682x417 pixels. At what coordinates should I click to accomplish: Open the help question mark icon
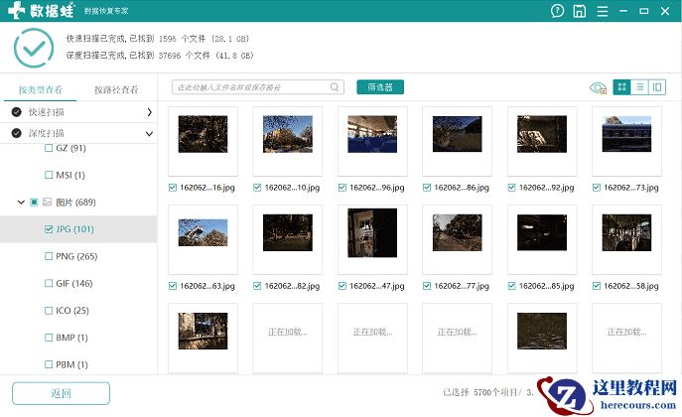pos(557,11)
